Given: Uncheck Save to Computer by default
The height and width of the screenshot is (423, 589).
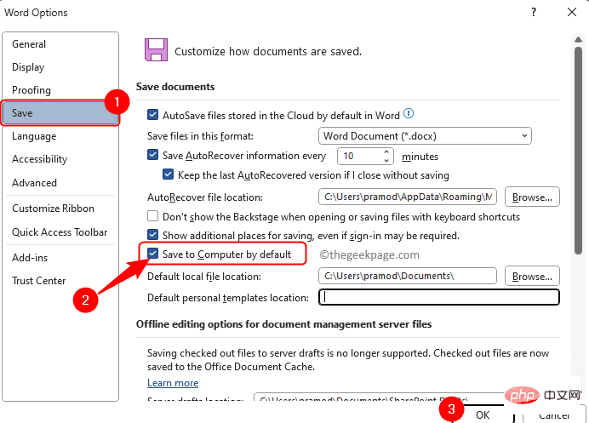Looking at the screenshot, I should 152,253.
